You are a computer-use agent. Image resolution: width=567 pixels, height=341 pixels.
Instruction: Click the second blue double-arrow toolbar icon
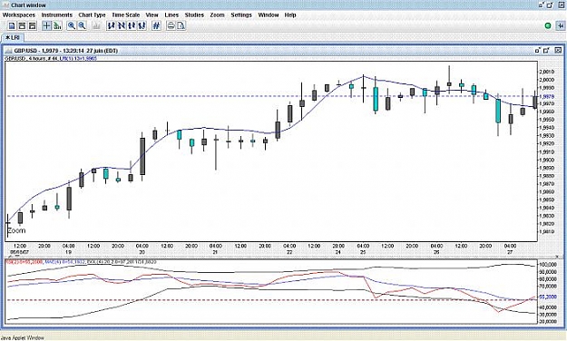point(122,25)
